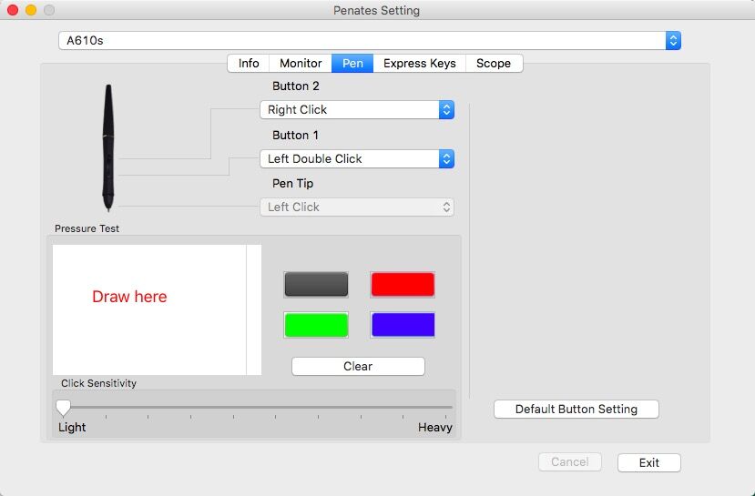Restore Default Button Setting

click(576, 409)
